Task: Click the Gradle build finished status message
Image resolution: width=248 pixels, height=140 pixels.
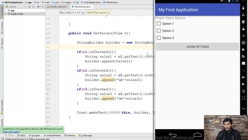Action: pos(28,139)
